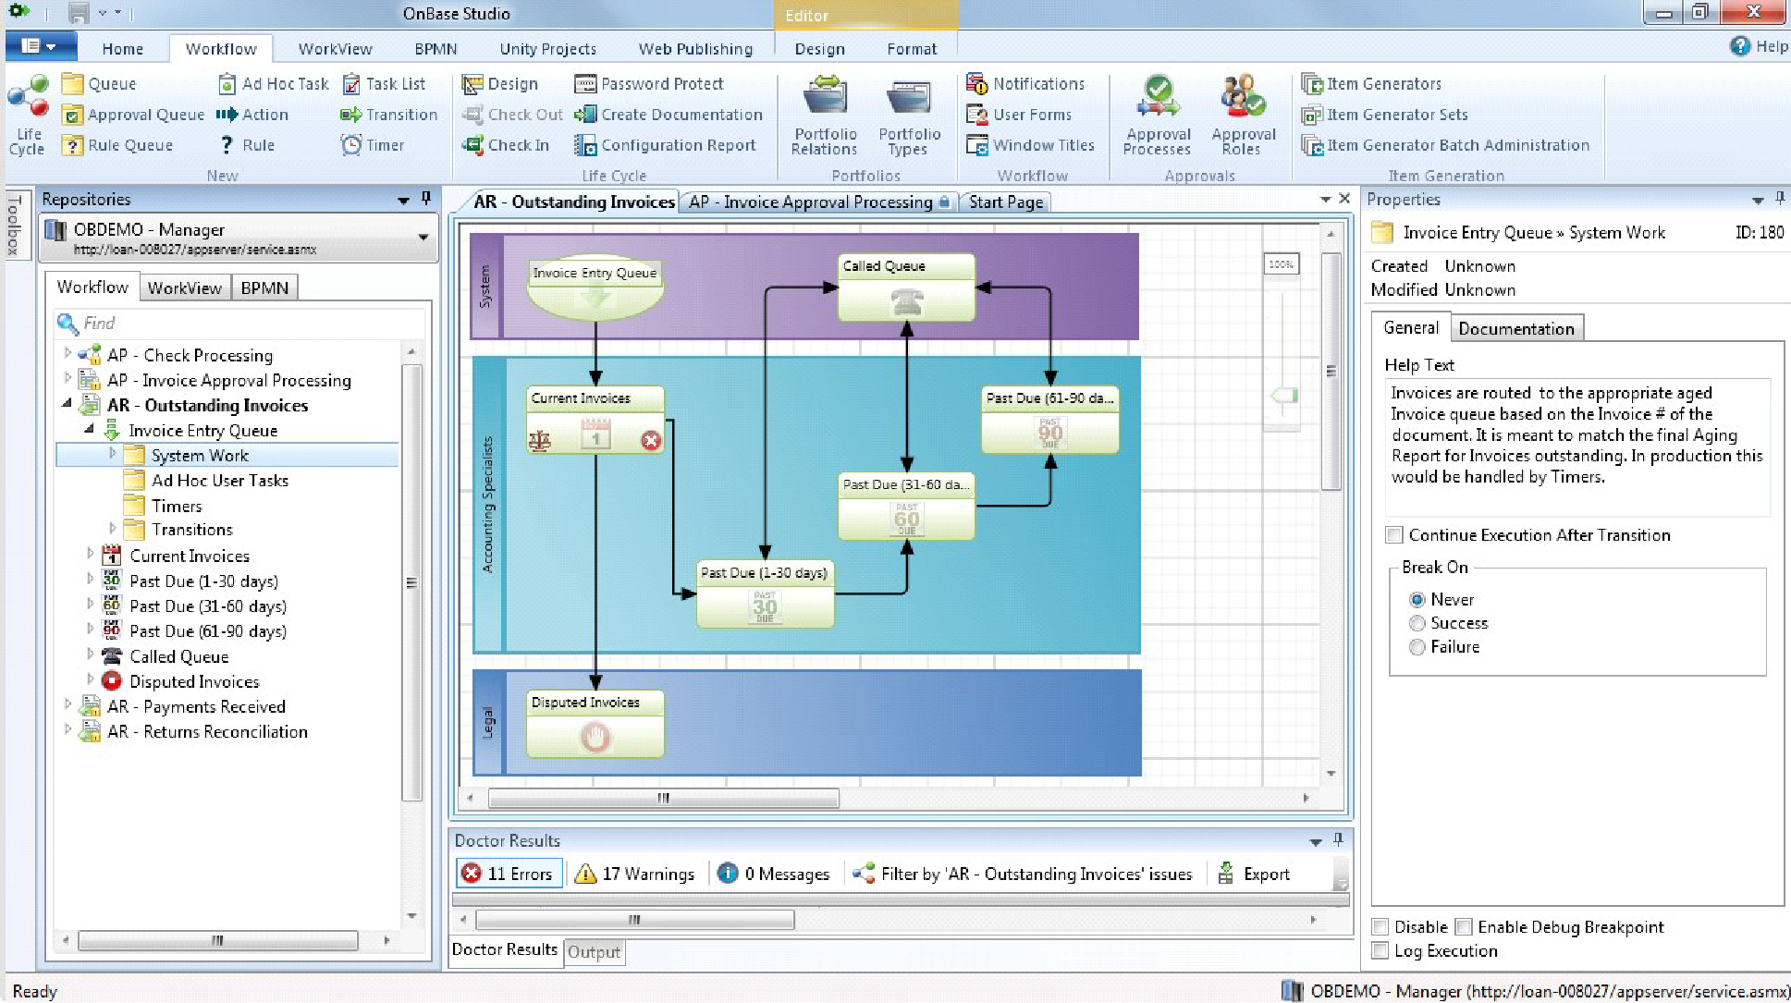This screenshot has width=1791, height=1003.
Task: Open User Forms
Action: (x=1019, y=115)
